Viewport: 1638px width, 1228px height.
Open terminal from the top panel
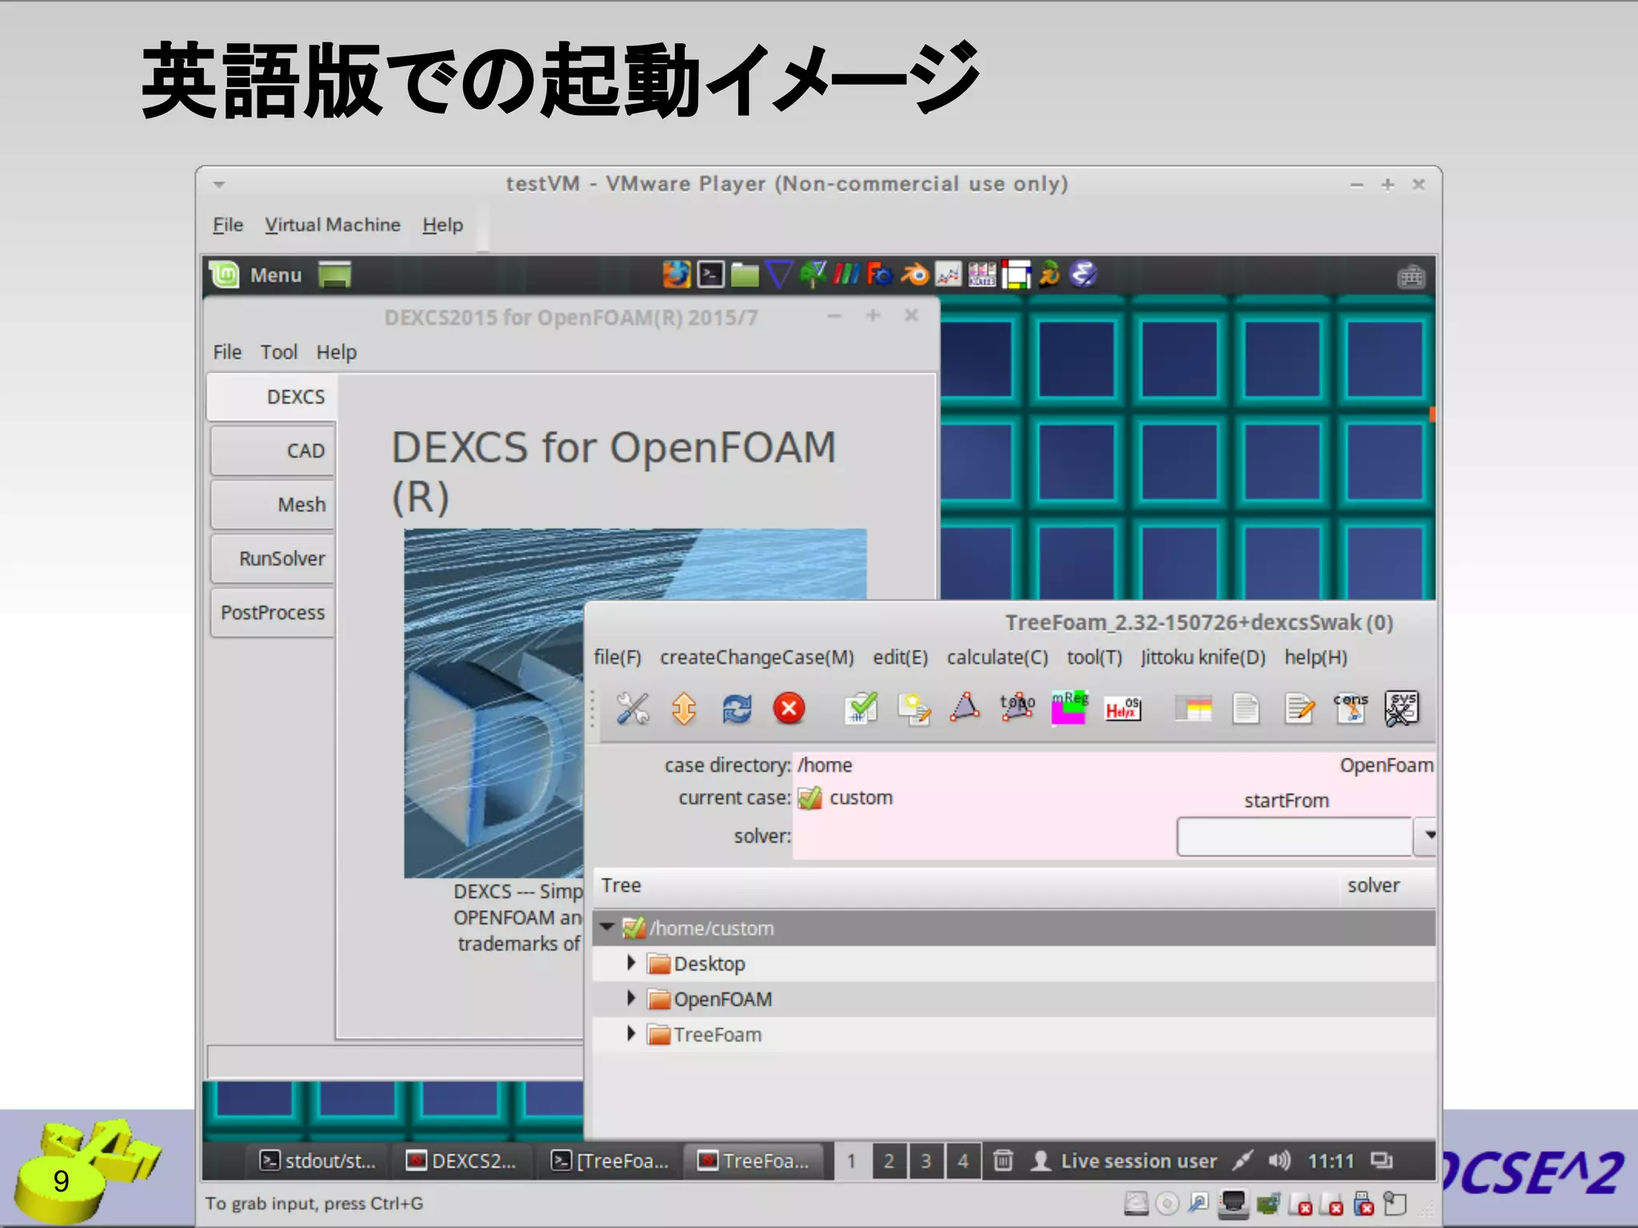(710, 275)
